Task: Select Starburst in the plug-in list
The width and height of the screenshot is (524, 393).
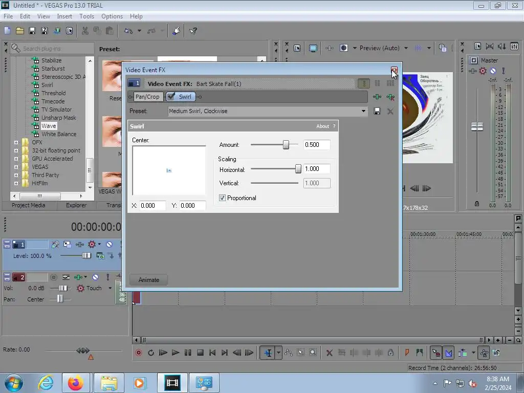Action: click(53, 69)
